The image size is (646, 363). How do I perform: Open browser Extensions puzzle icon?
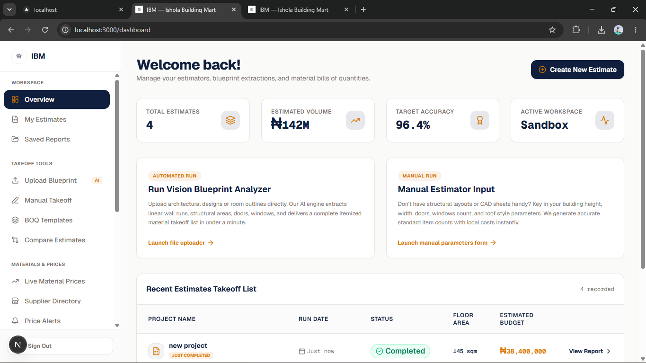coord(576,30)
